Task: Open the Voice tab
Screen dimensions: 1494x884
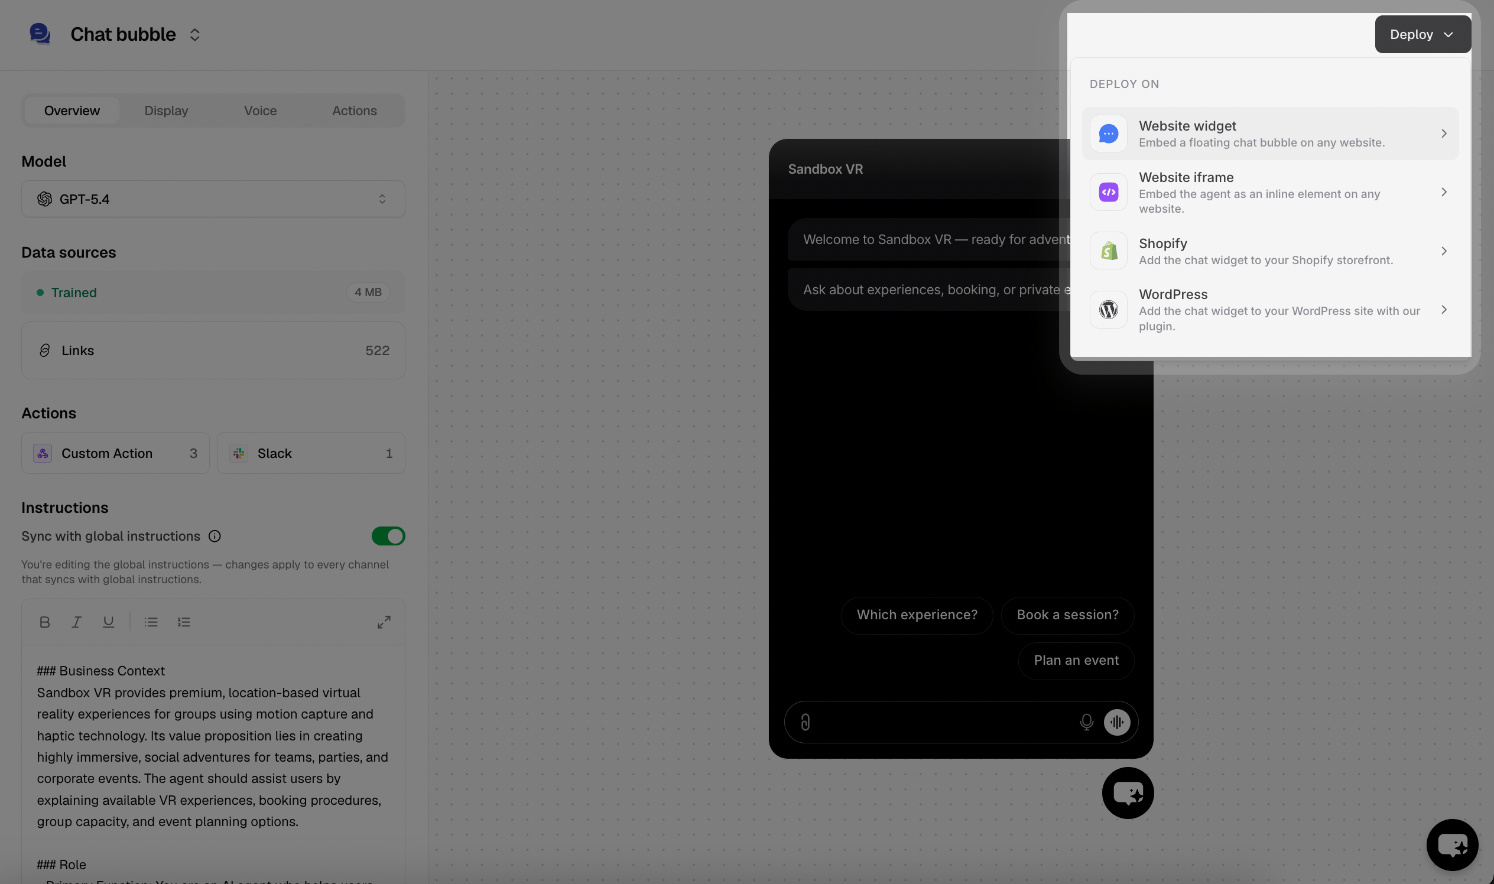Action: [x=260, y=111]
